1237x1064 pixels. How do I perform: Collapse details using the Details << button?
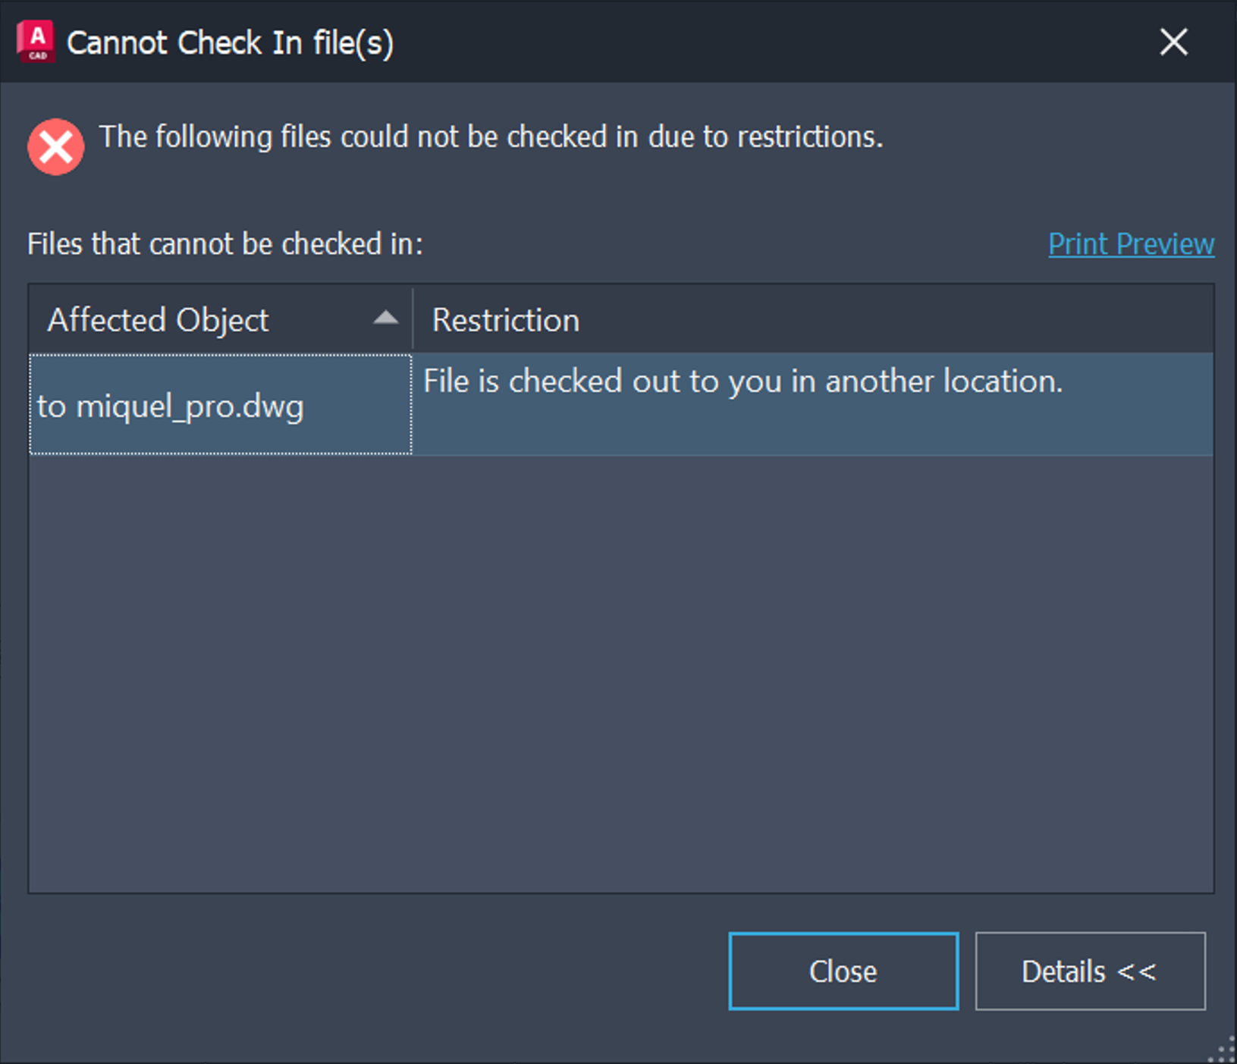point(1090,971)
